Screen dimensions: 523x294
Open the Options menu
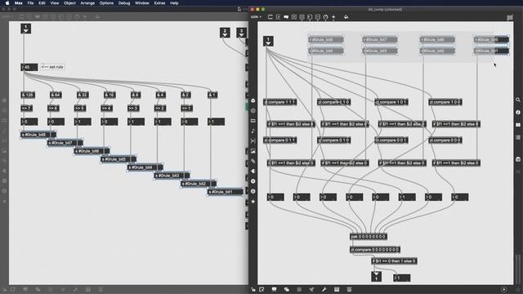click(x=106, y=3)
